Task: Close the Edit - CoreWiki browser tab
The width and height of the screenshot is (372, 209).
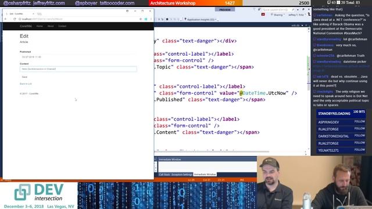Action: (x=33, y=14)
